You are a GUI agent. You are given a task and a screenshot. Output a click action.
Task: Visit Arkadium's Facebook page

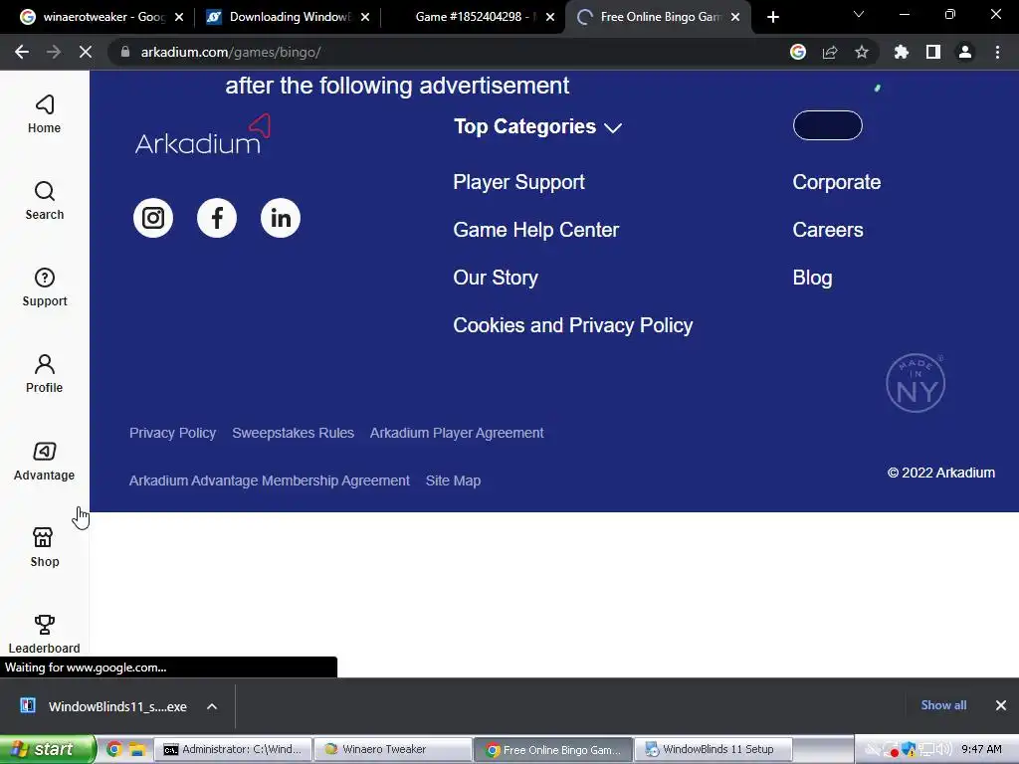(217, 218)
